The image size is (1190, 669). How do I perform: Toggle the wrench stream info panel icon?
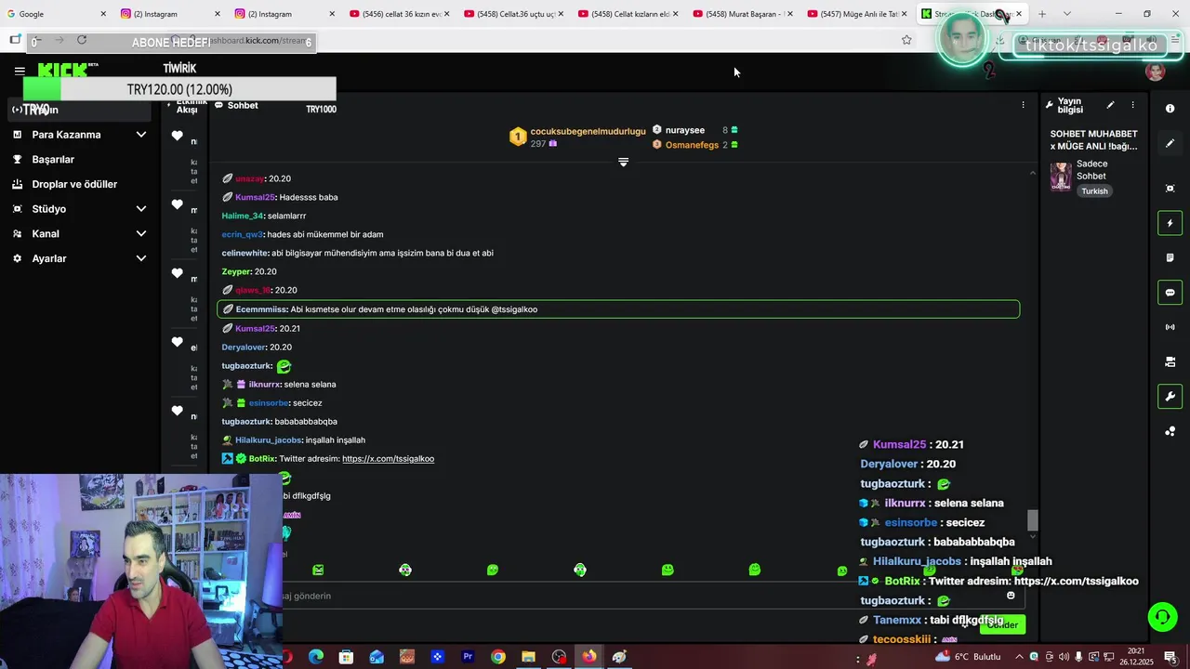point(1170,397)
